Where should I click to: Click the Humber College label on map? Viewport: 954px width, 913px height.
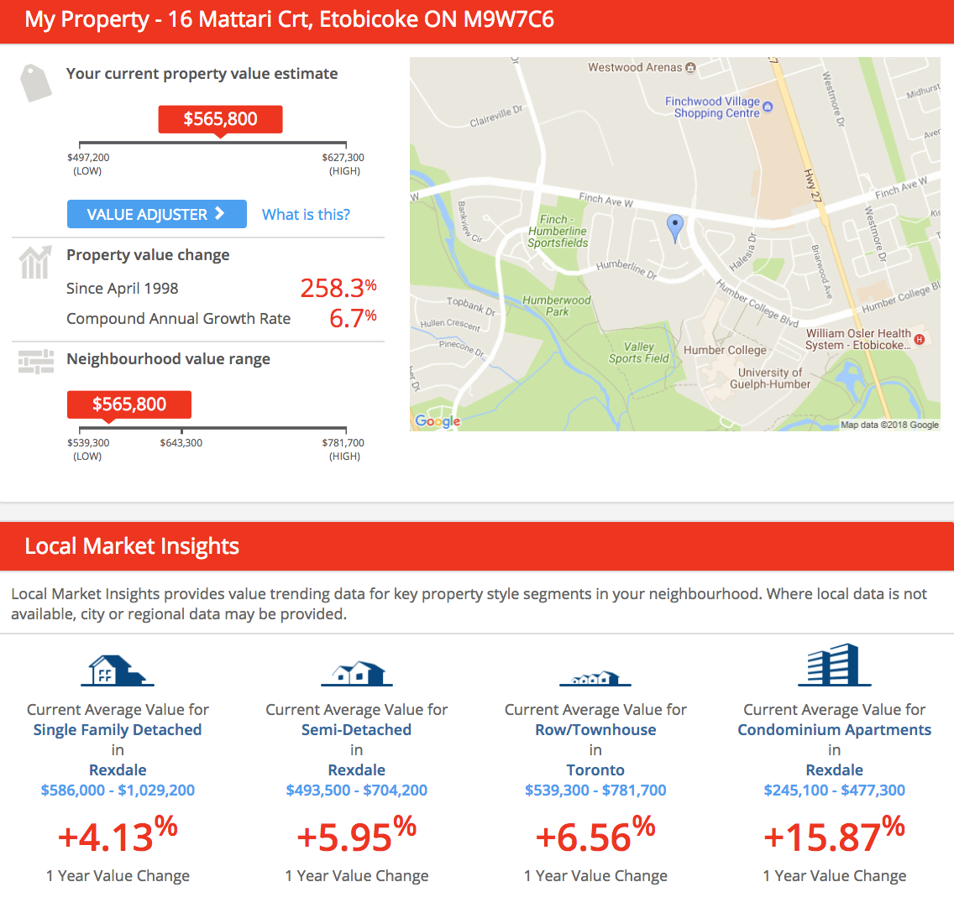(x=725, y=350)
